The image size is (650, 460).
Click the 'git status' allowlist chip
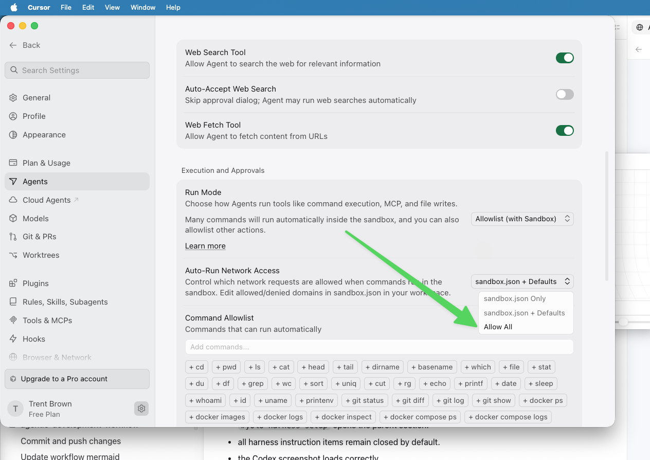coord(365,400)
